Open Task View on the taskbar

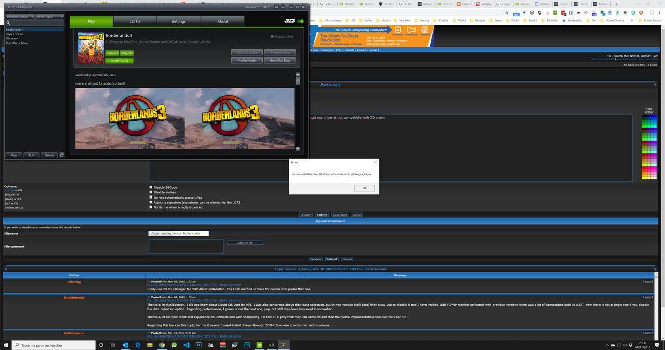[x=113, y=345]
